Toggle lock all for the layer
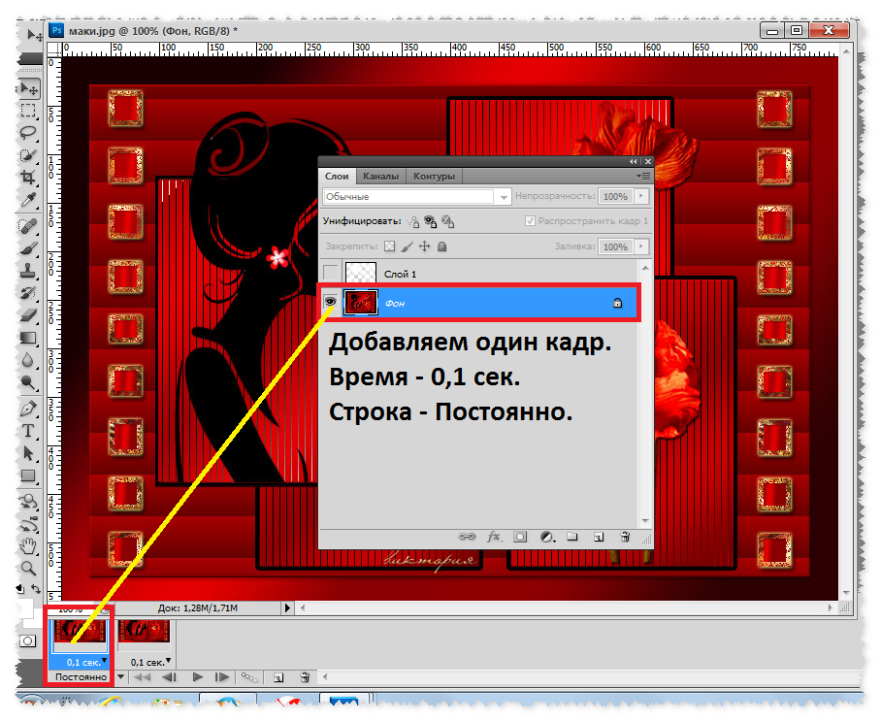Image resolution: width=881 pixels, height=722 pixels. pos(442,246)
